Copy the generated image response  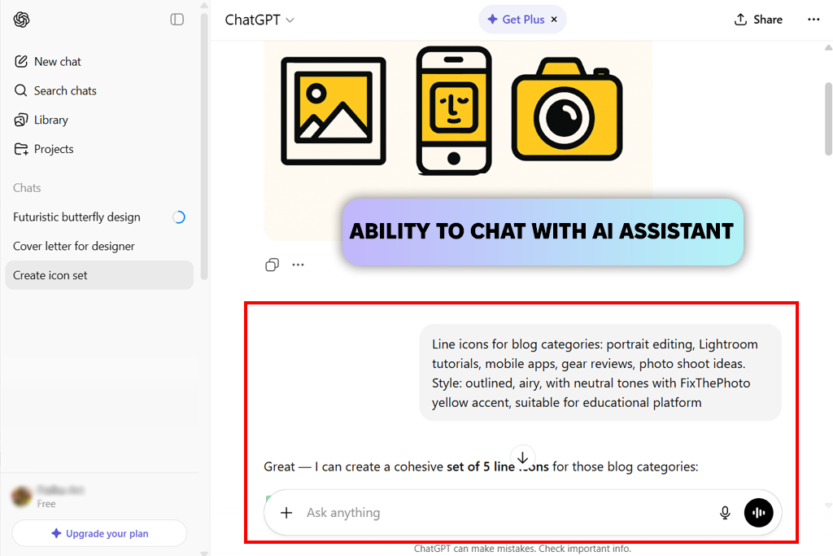[x=272, y=265]
